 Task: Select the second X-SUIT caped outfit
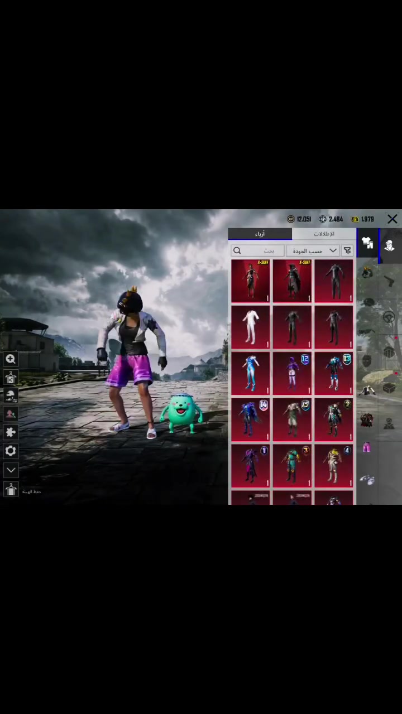[292, 281]
